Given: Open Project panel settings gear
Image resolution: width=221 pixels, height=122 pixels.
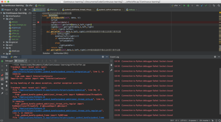Looking at the screenshot, I should coord(25,10).
